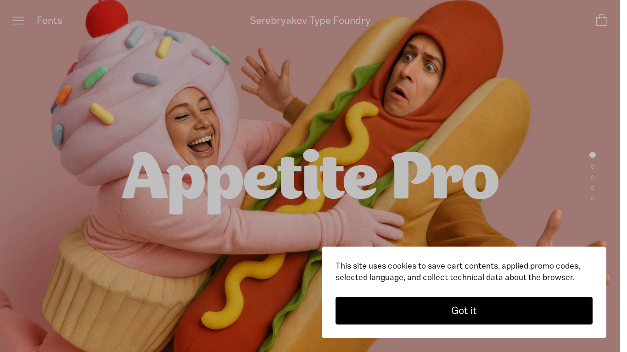Screen dimensions: 627x352
Task: Go to the fifth and last slide dot
Action: 593,198
